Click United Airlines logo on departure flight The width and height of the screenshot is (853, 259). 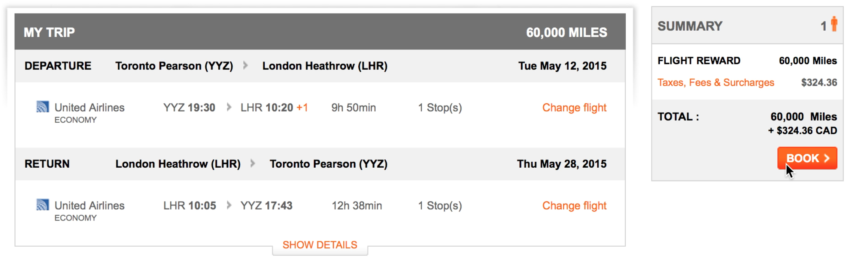pos(43,107)
